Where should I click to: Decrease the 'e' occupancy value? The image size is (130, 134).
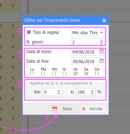(x=92, y=93)
